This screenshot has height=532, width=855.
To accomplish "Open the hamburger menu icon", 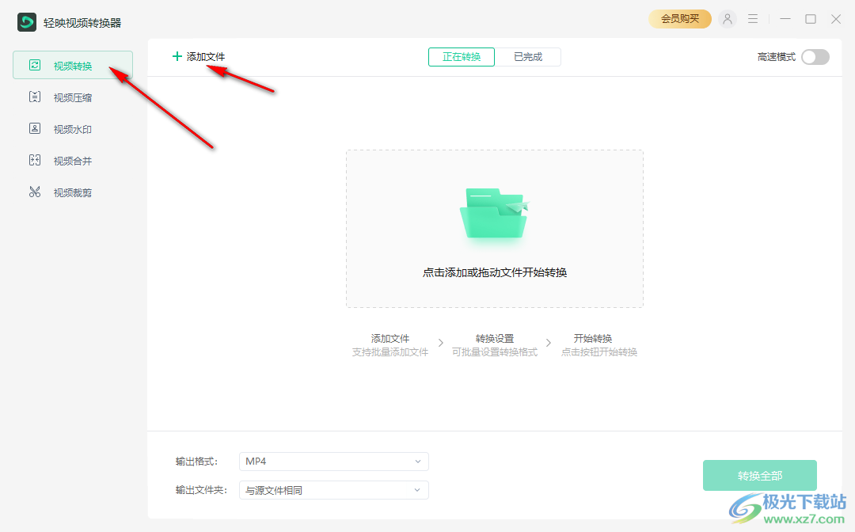I will point(752,18).
